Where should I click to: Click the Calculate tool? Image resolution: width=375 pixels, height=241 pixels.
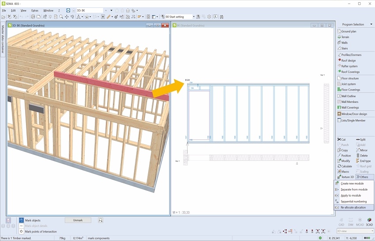pyautogui.click(x=345, y=166)
